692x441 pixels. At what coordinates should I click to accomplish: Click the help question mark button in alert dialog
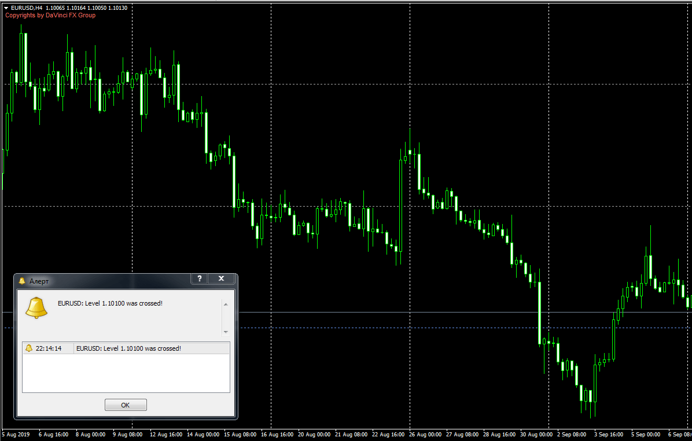(x=200, y=278)
